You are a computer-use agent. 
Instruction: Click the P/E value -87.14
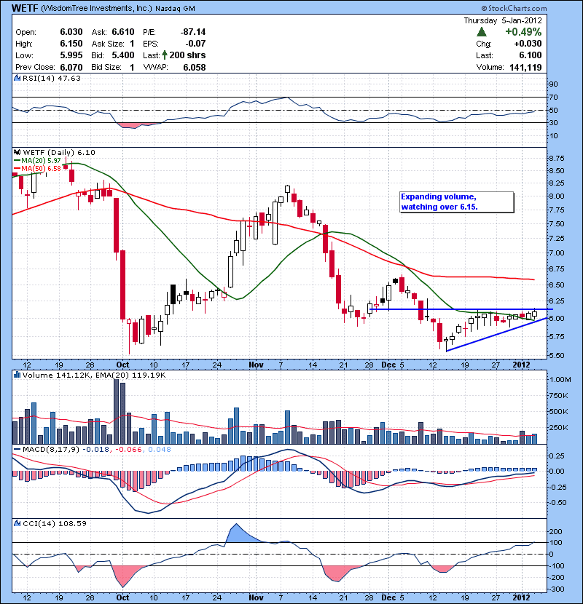click(193, 32)
